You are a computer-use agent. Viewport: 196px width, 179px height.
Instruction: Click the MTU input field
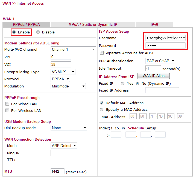click(x=57, y=171)
